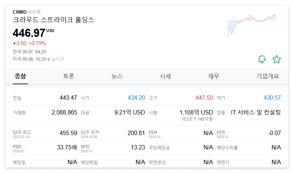Image resolution: width=294 pixels, height=173 pixels.
Task: Click the trading value 9.21억 USD
Action: (130, 113)
